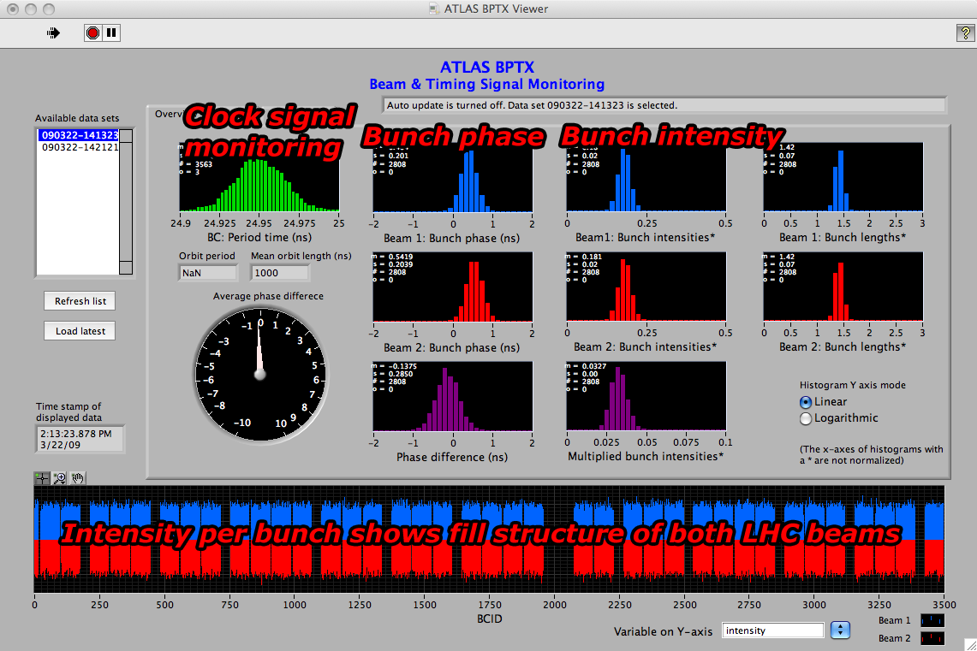
Task: Click the auto update status message bar
Action: click(x=664, y=105)
